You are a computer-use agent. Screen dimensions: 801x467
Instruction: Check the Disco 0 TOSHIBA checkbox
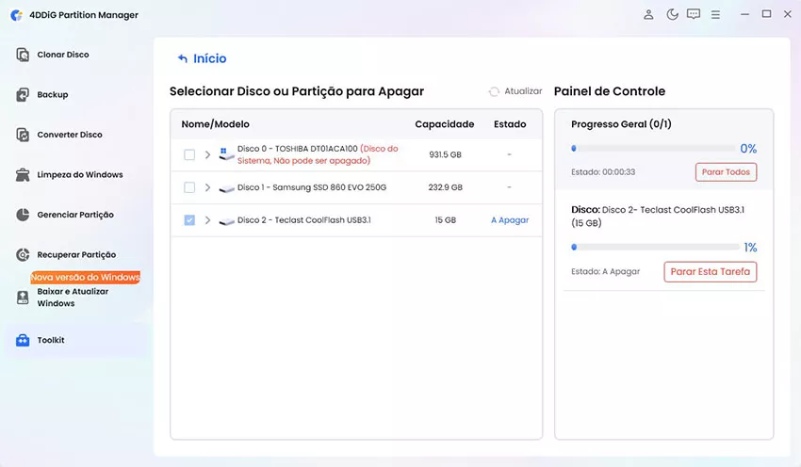(189, 154)
